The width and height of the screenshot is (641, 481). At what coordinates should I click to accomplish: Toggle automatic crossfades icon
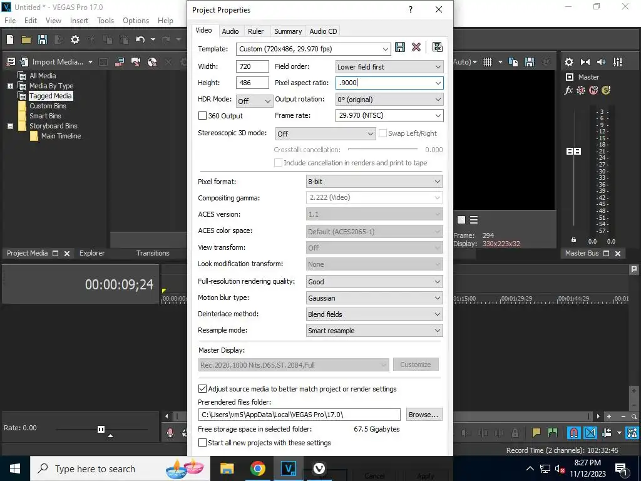coord(590,433)
